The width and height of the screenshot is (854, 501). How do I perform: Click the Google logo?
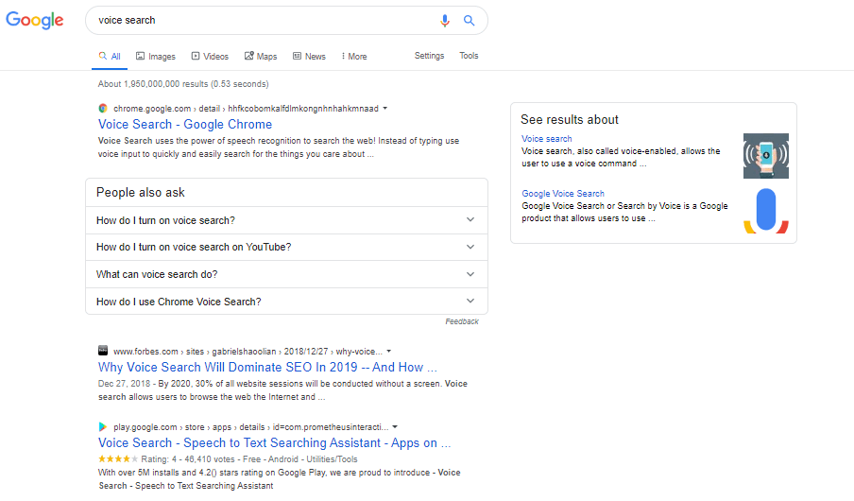[34, 20]
